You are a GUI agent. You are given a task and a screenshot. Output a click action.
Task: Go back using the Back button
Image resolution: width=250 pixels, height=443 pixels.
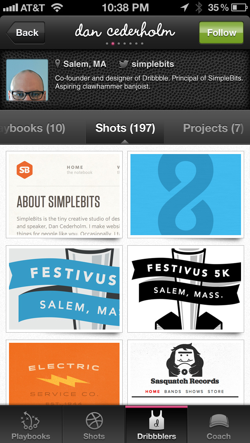coord(26,32)
